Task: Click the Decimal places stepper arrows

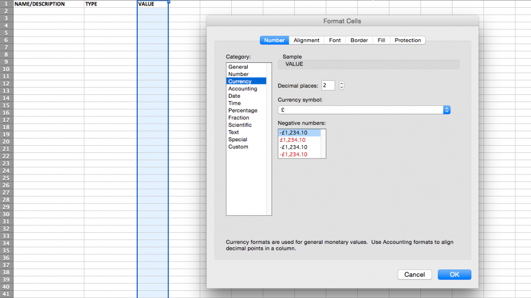Action: pyautogui.click(x=341, y=86)
